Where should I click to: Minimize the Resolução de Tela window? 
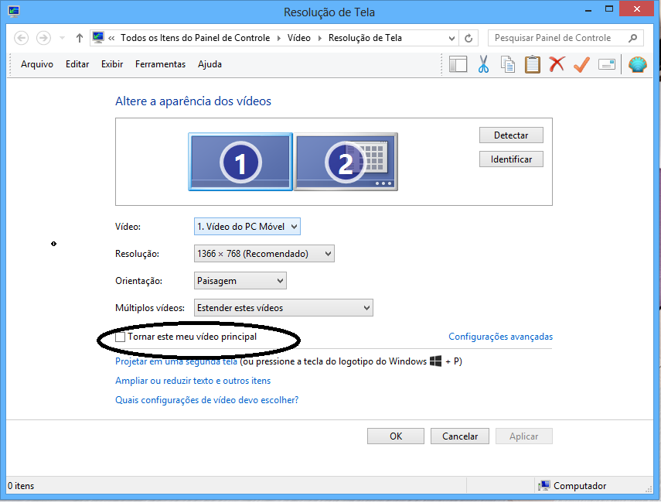click(588, 9)
